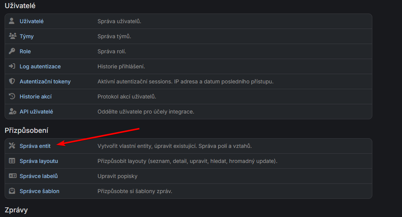Open the Správa entit link

pos(35,146)
